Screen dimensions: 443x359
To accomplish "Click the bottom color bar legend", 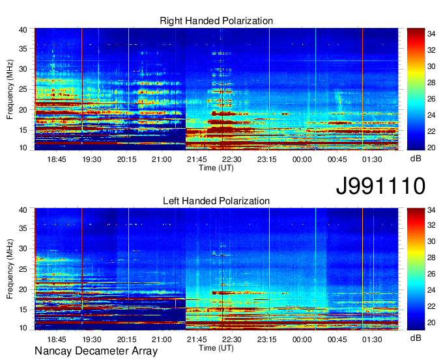I will (x=416, y=269).
